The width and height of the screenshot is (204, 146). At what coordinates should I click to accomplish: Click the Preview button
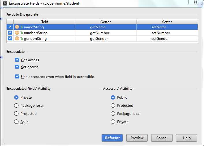point(137,138)
